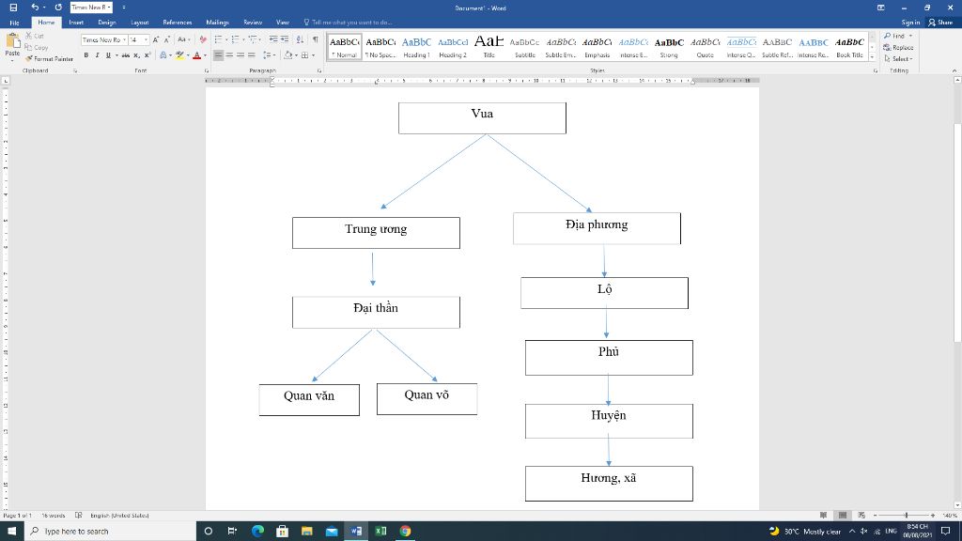The width and height of the screenshot is (962, 541).
Task: Click the Windows taskbar search box
Action: (111, 532)
